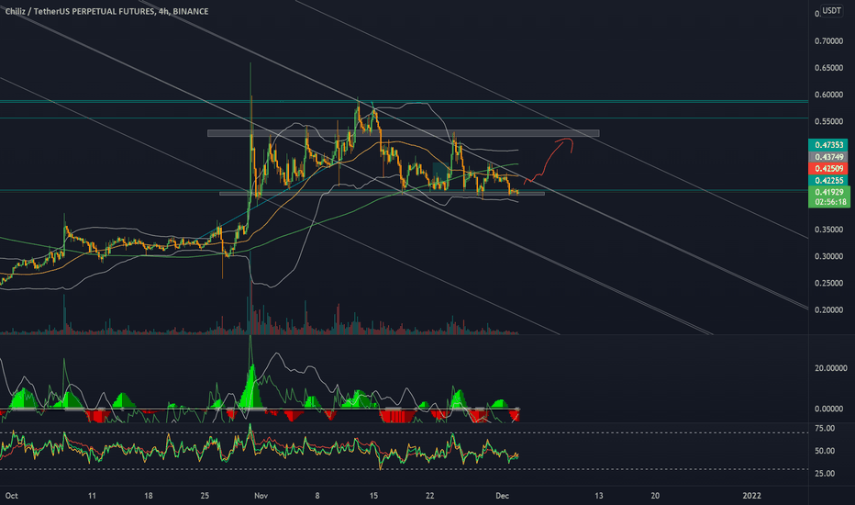Select the 0.47353 teal price label
Image resolution: width=855 pixels, height=505 pixels.
(827, 145)
